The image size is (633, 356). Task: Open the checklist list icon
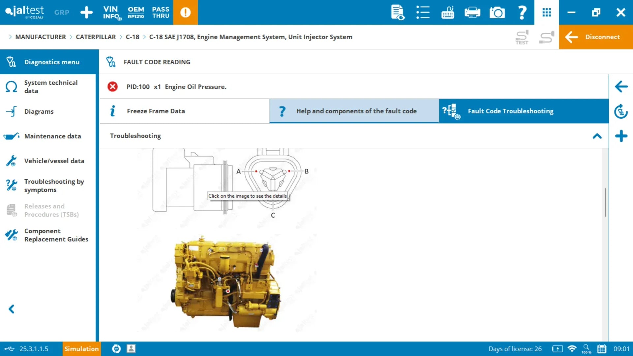point(423,13)
